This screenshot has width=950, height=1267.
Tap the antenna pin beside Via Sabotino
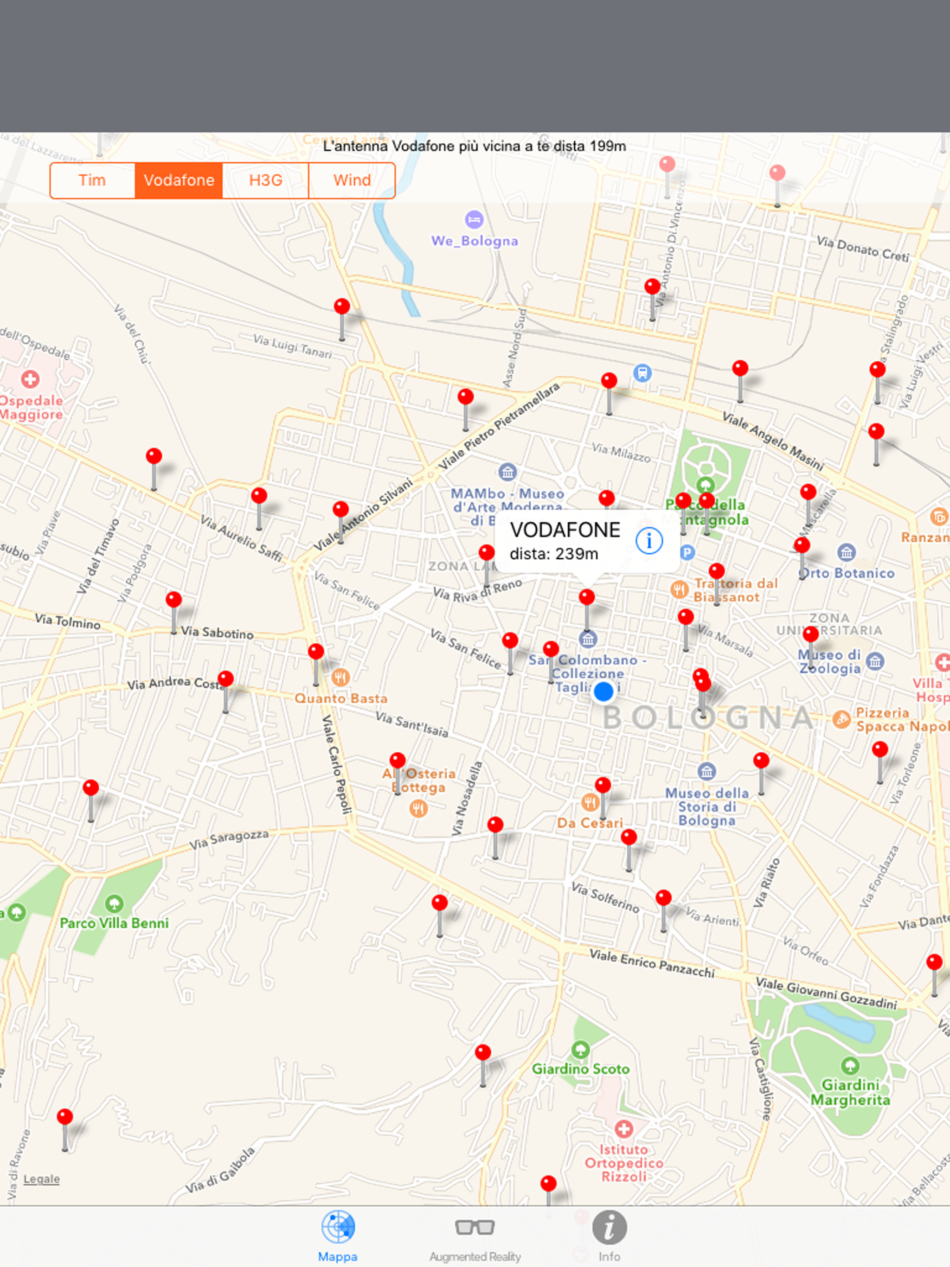click(173, 613)
